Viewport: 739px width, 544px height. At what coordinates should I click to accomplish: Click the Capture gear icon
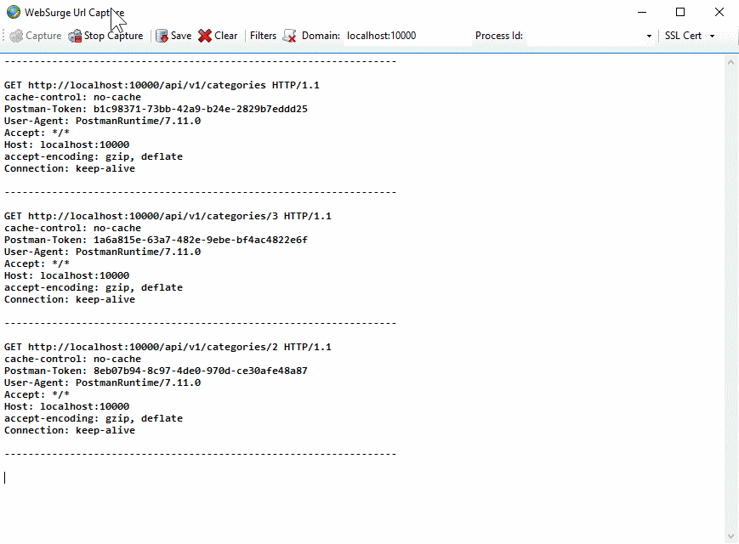[x=16, y=36]
